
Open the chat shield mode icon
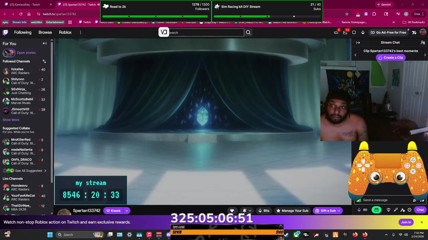pos(388,210)
